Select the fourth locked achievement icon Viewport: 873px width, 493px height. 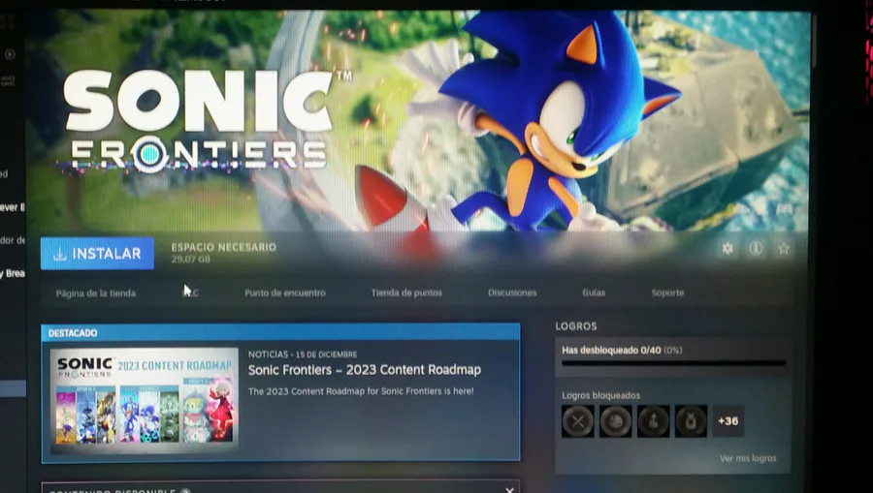pyautogui.click(x=691, y=420)
